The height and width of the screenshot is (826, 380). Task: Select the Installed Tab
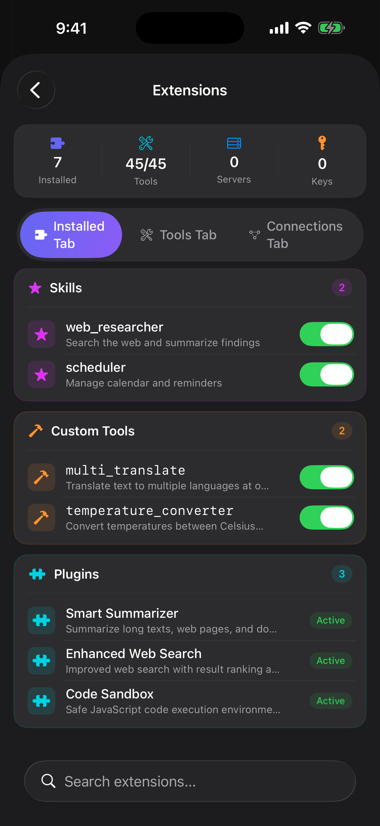click(71, 235)
